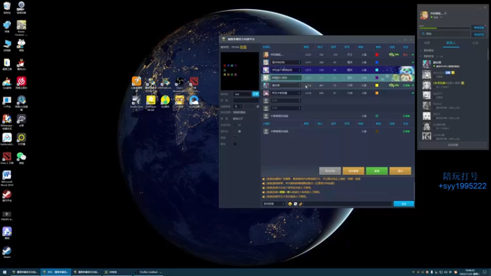Open the notification center icon in taskbar
The width and height of the screenshot is (491, 276).
pyautogui.click(x=485, y=272)
